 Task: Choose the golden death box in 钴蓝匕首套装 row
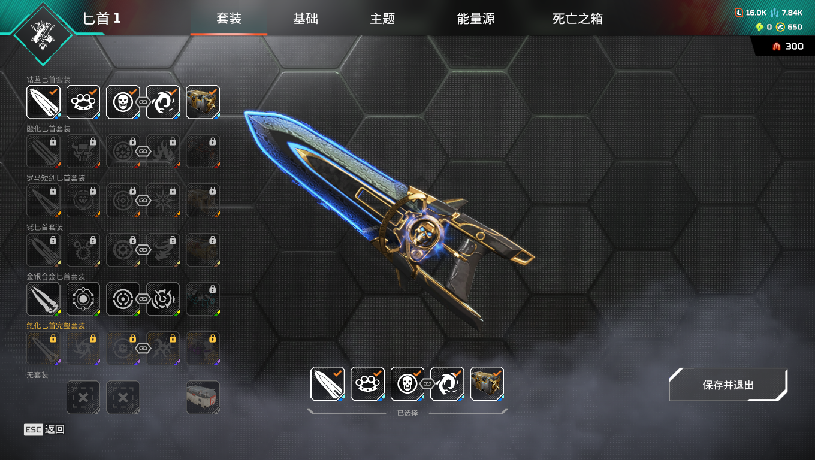pyautogui.click(x=203, y=102)
